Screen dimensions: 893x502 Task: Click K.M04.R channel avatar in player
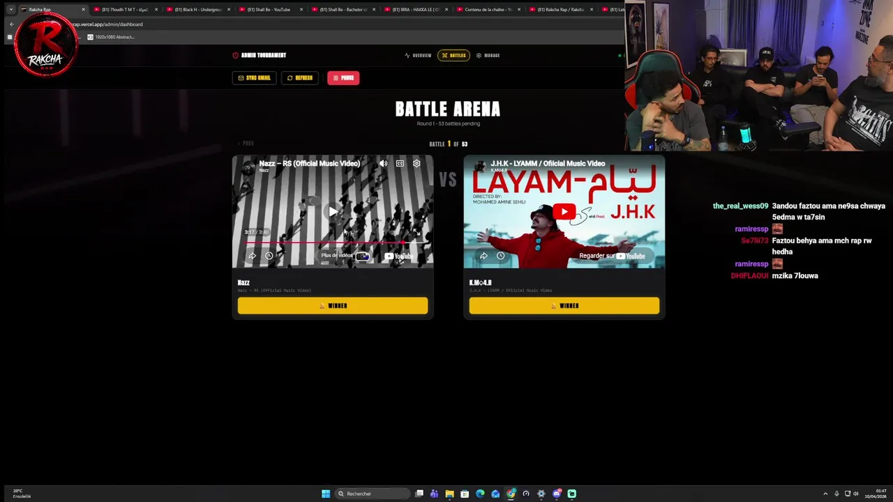(x=479, y=166)
